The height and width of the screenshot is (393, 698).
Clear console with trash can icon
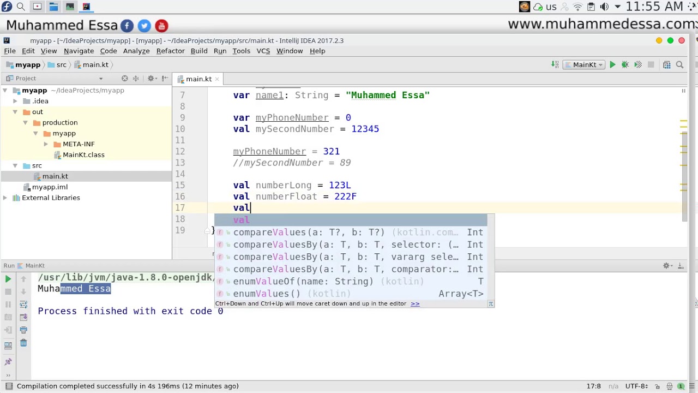(23, 343)
